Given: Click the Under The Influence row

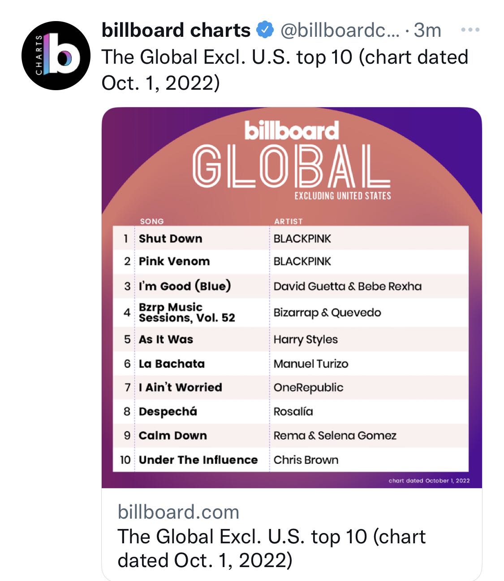Looking at the screenshot, I should pyautogui.click(x=291, y=460).
